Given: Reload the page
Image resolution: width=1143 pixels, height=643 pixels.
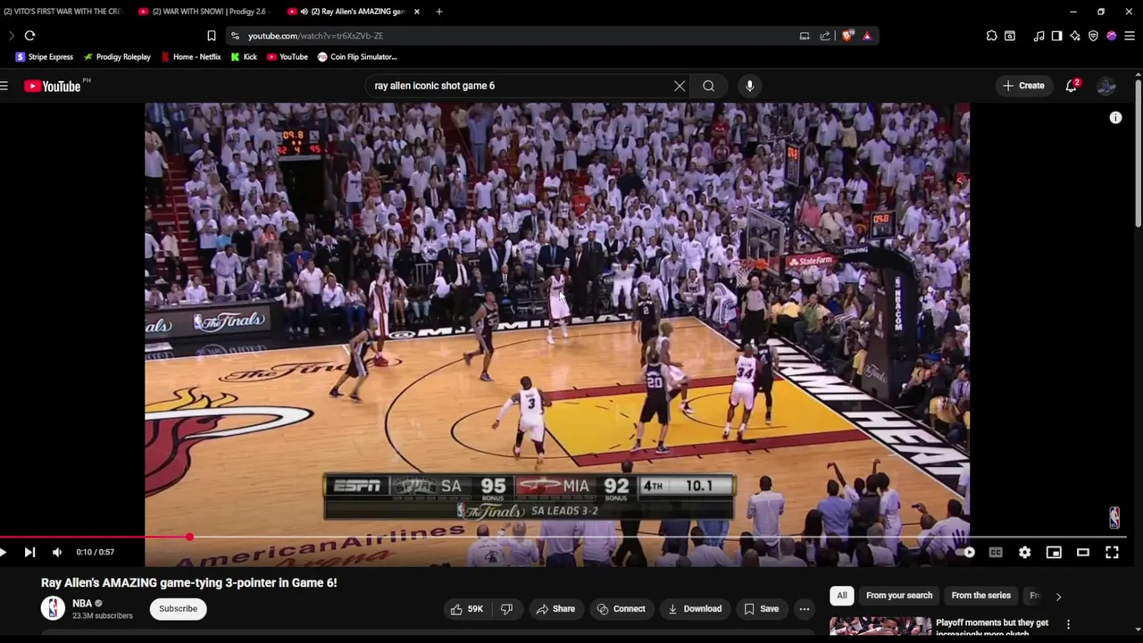Looking at the screenshot, I should click(x=29, y=36).
